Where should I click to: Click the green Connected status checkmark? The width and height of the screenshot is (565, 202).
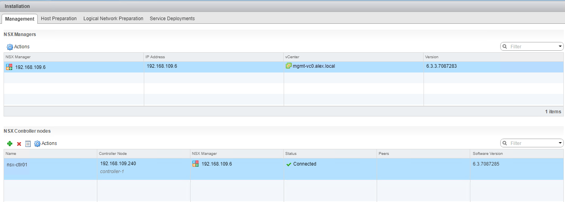tap(289, 164)
